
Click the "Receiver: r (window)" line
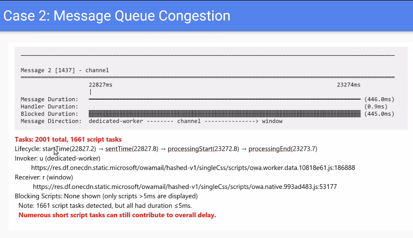(44, 177)
